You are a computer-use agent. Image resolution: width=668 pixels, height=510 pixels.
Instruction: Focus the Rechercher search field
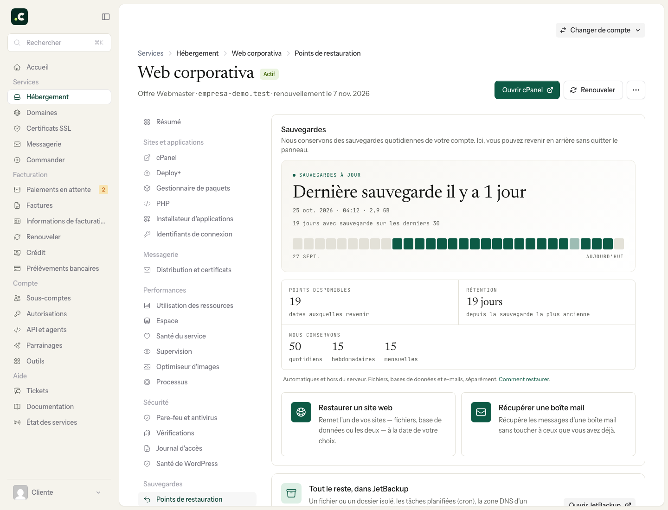pyautogui.click(x=59, y=43)
